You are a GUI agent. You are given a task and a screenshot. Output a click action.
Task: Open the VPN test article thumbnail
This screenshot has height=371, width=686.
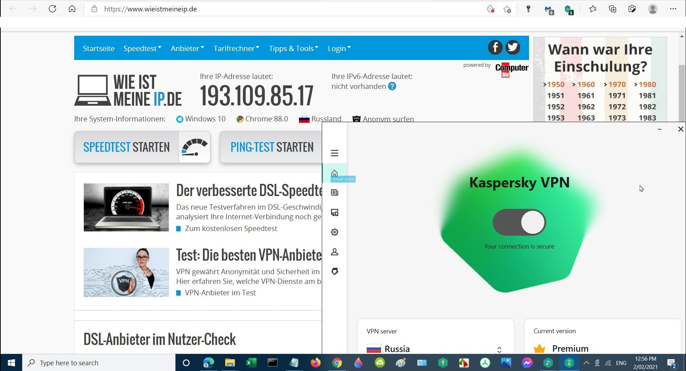pos(126,272)
